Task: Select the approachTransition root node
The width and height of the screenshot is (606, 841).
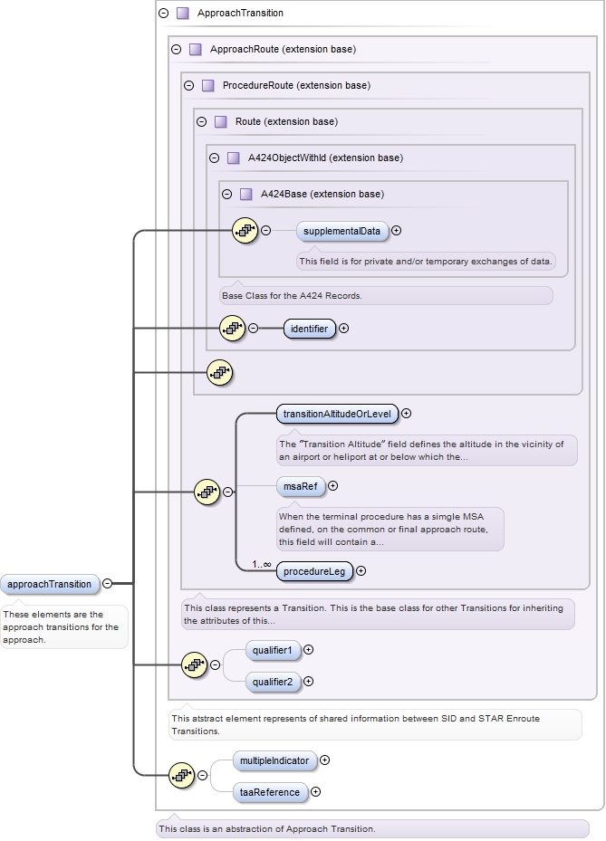Action: [x=50, y=584]
